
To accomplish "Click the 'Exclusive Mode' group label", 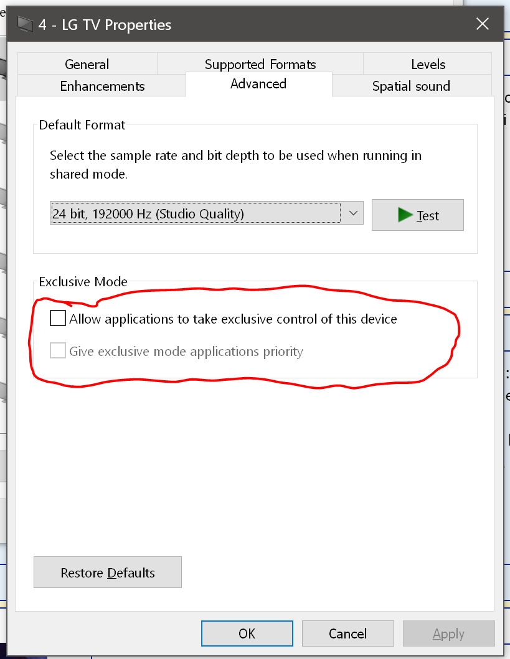I will [x=83, y=282].
